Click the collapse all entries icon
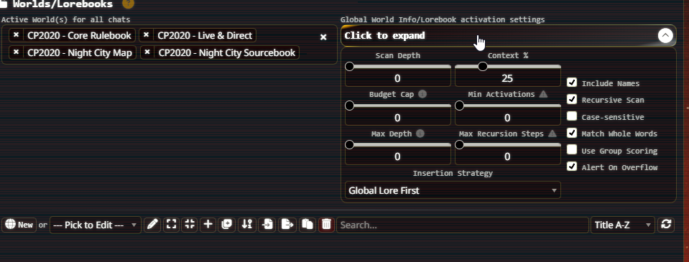 click(x=190, y=225)
